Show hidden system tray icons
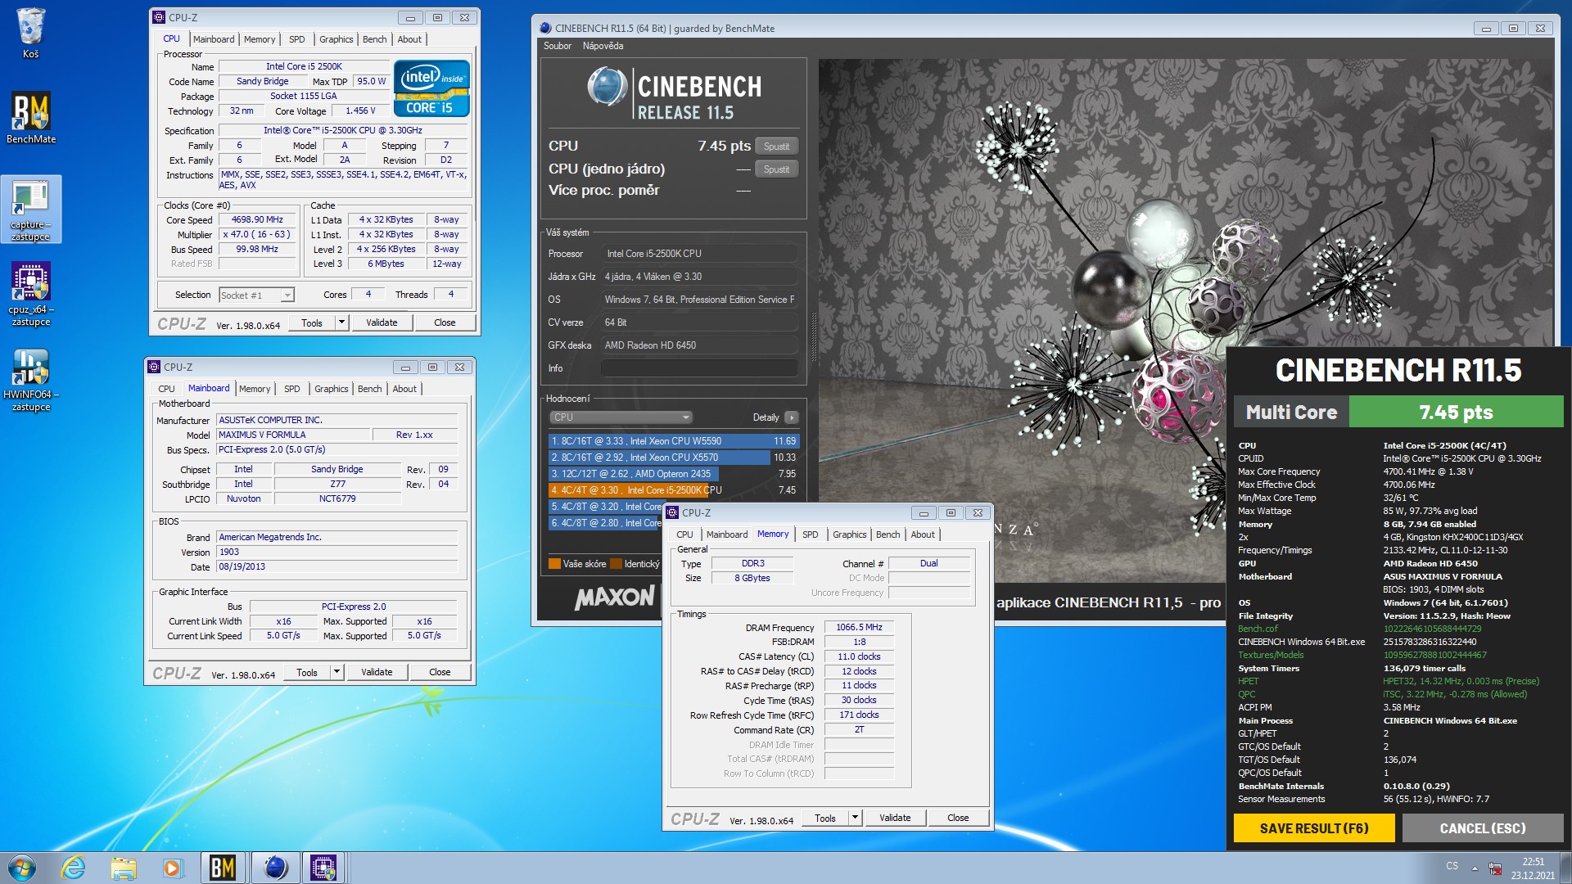The width and height of the screenshot is (1572, 884). click(x=1475, y=868)
